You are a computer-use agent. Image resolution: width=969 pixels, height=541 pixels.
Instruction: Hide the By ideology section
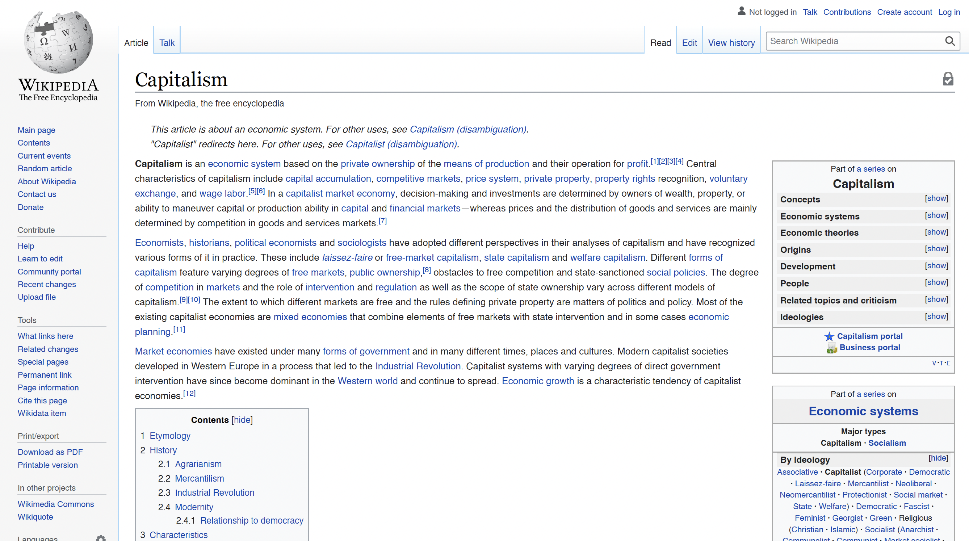point(938,458)
